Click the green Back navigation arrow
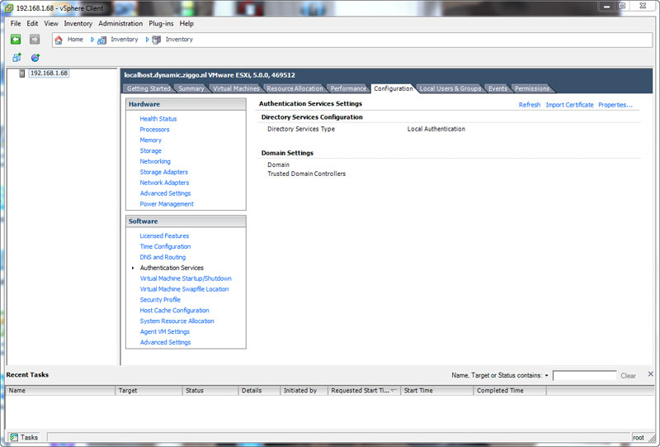This screenshot has width=660, height=447. click(x=16, y=39)
